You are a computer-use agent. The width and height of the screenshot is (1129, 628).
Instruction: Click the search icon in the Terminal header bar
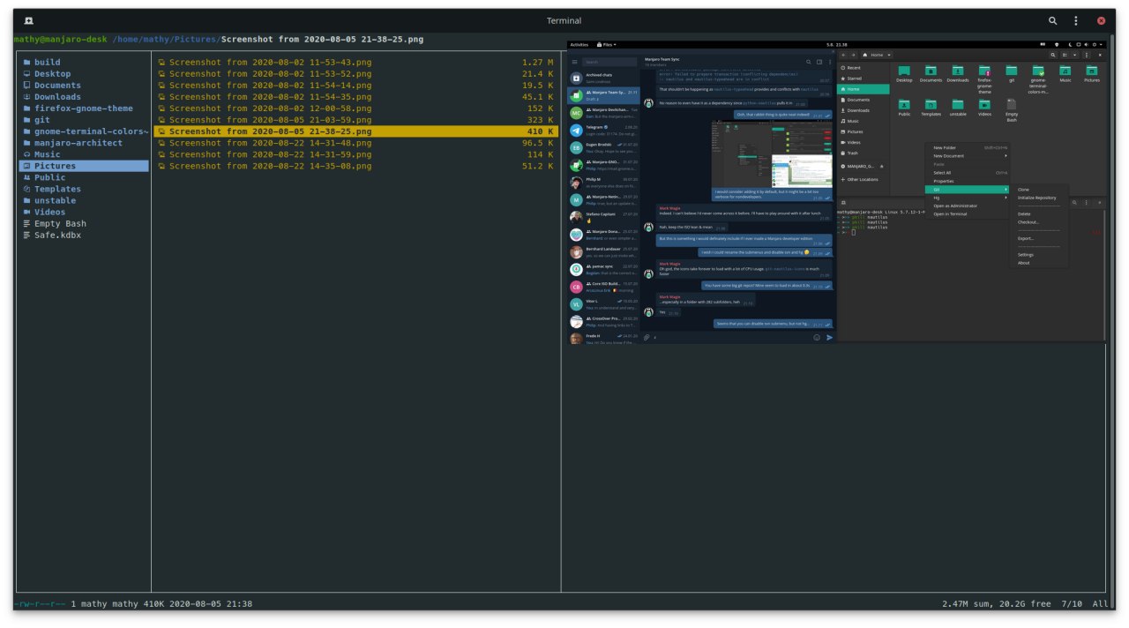(1051, 19)
